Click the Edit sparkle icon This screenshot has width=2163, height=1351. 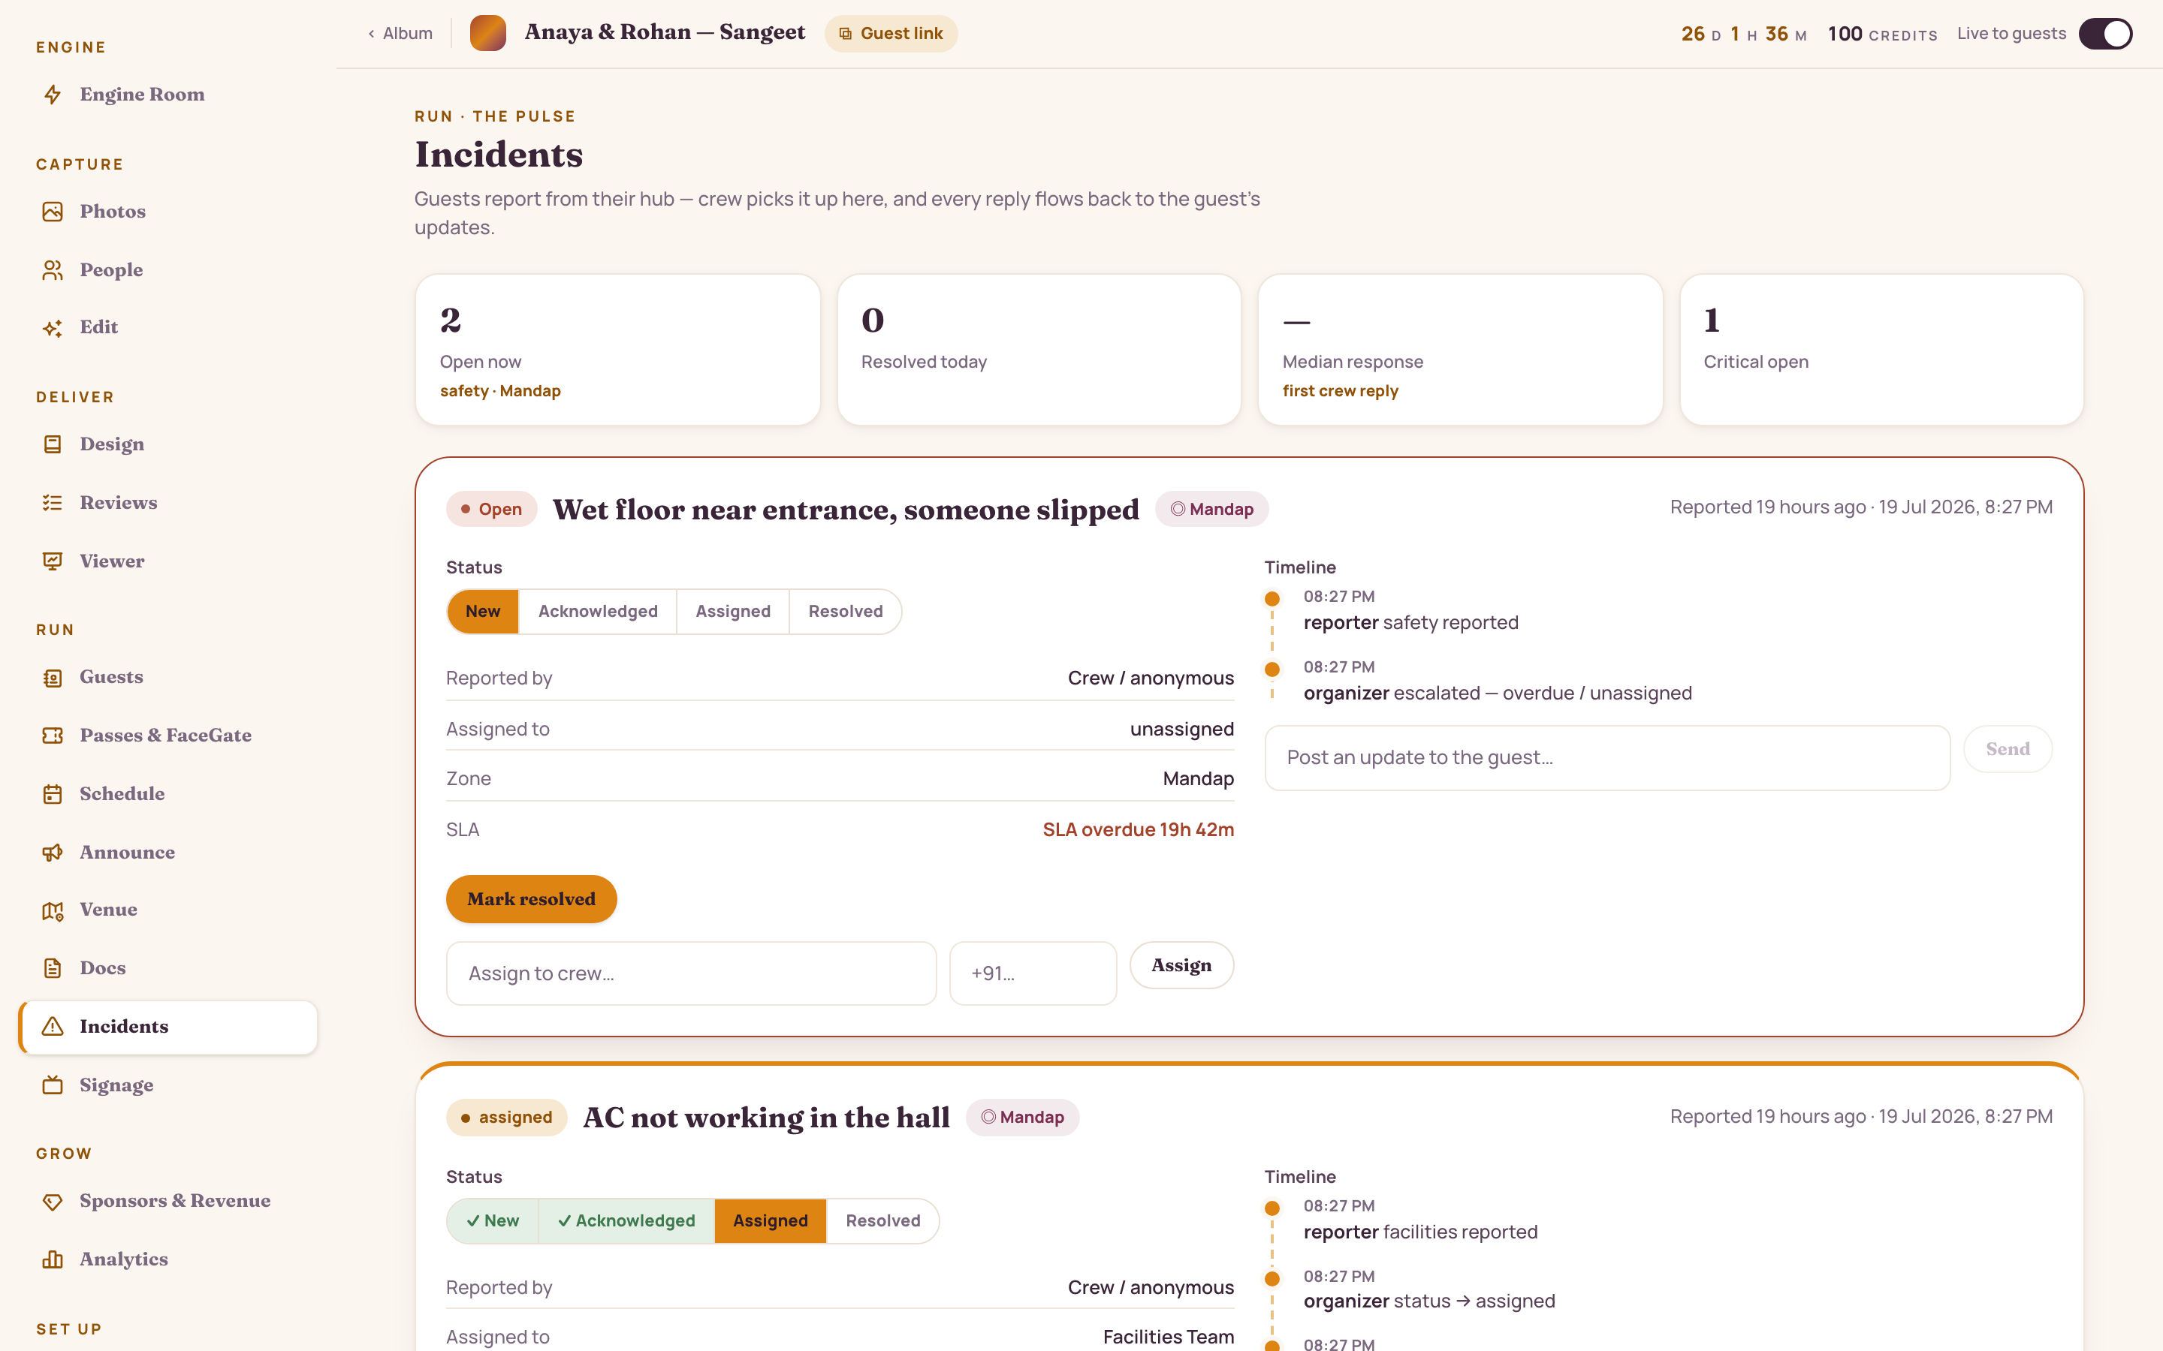pos(53,328)
